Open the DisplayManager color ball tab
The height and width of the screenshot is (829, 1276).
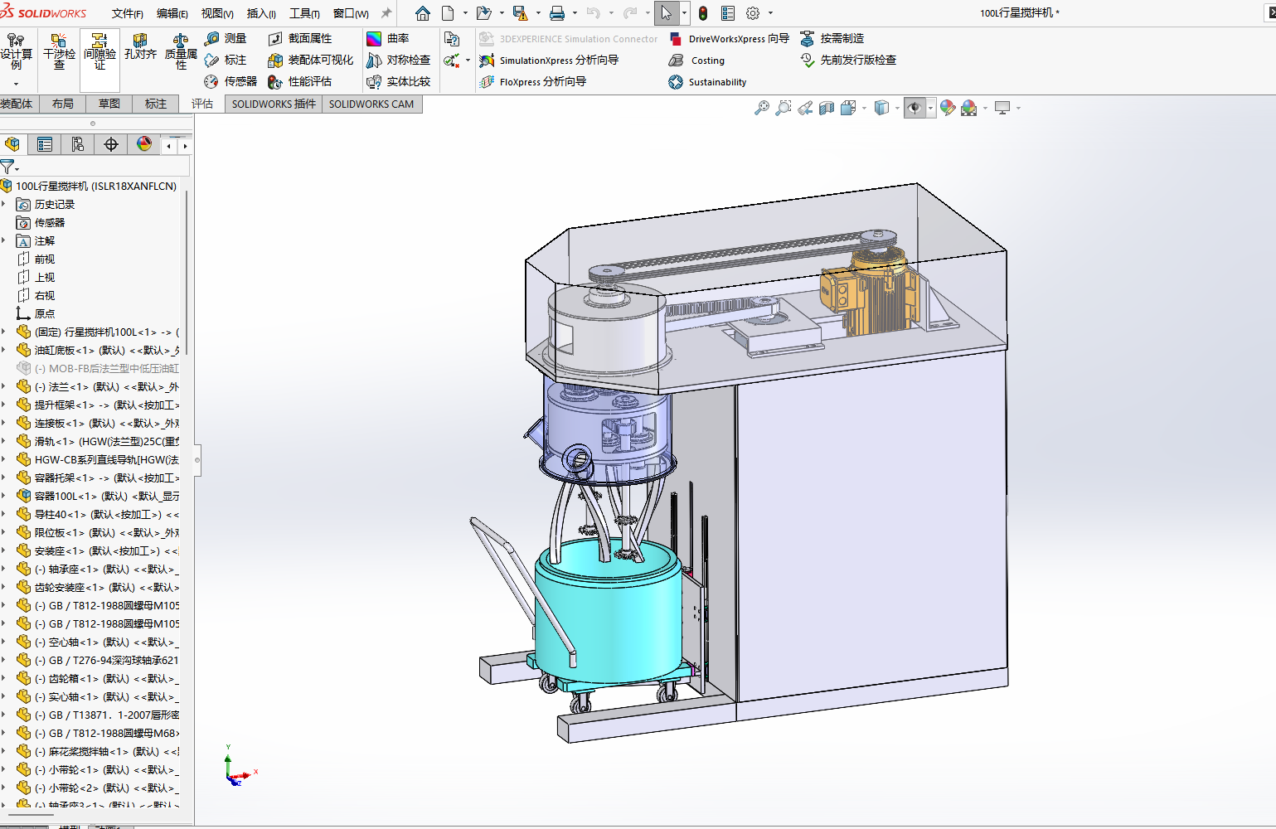point(144,144)
